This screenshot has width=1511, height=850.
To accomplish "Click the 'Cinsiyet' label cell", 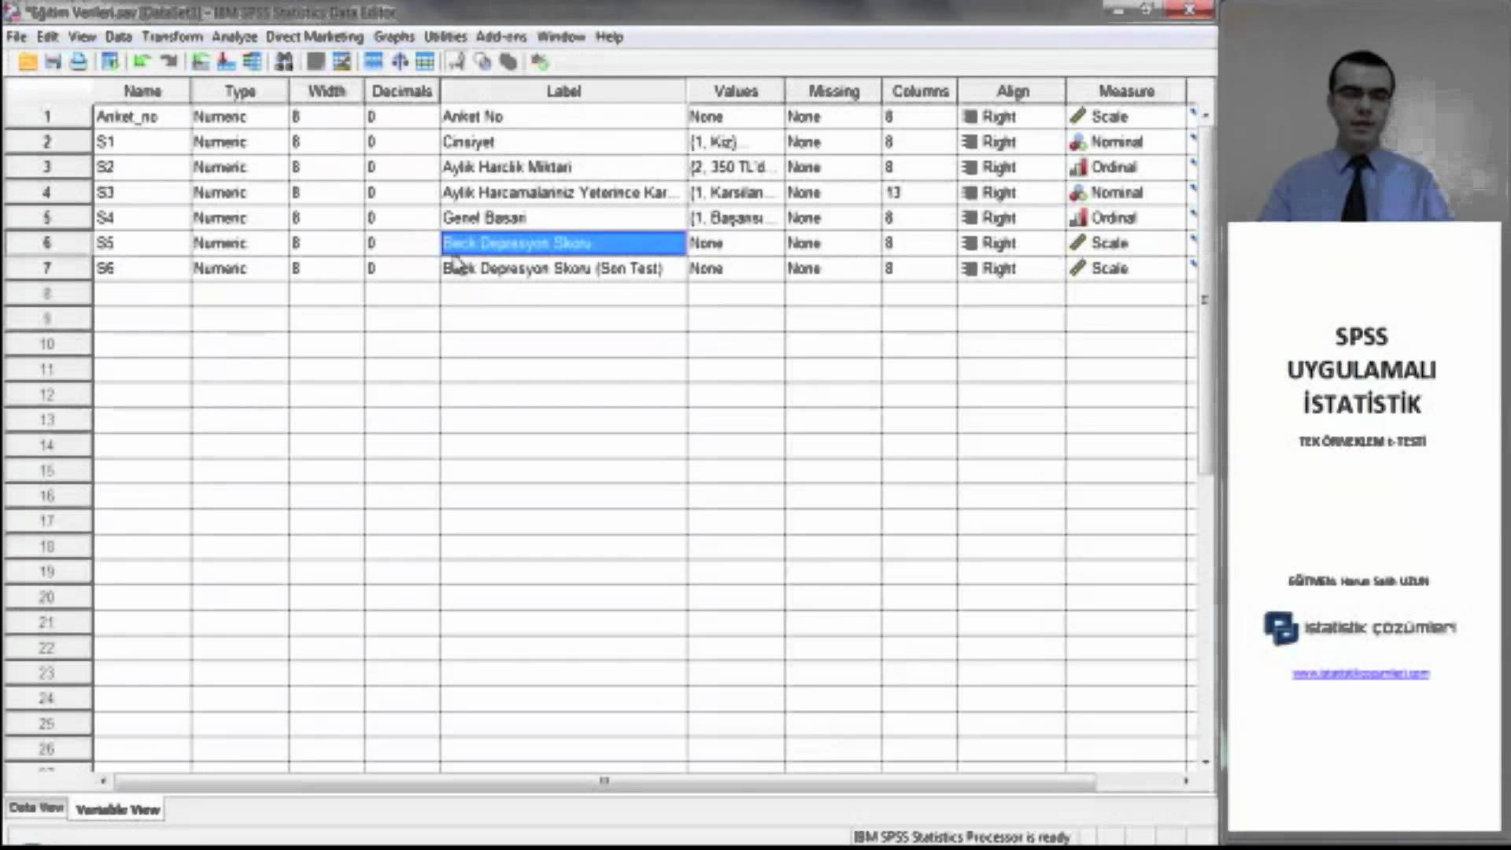I will pyautogui.click(x=563, y=142).
